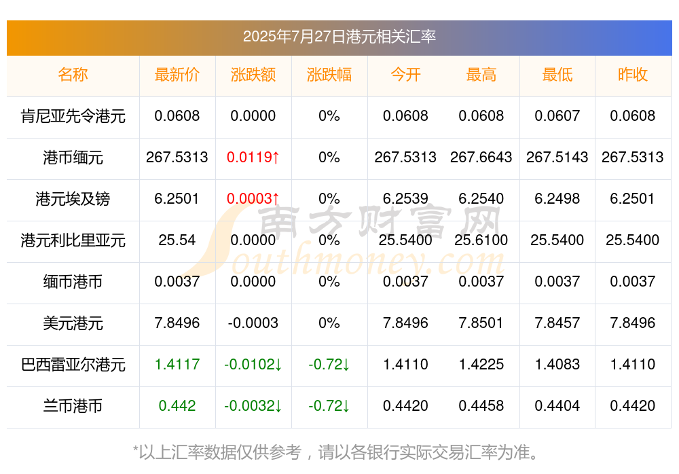Click the 7.8496 latest price for 美元港元
The width and height of the screenshot is (679, 474).
point(177,323)
